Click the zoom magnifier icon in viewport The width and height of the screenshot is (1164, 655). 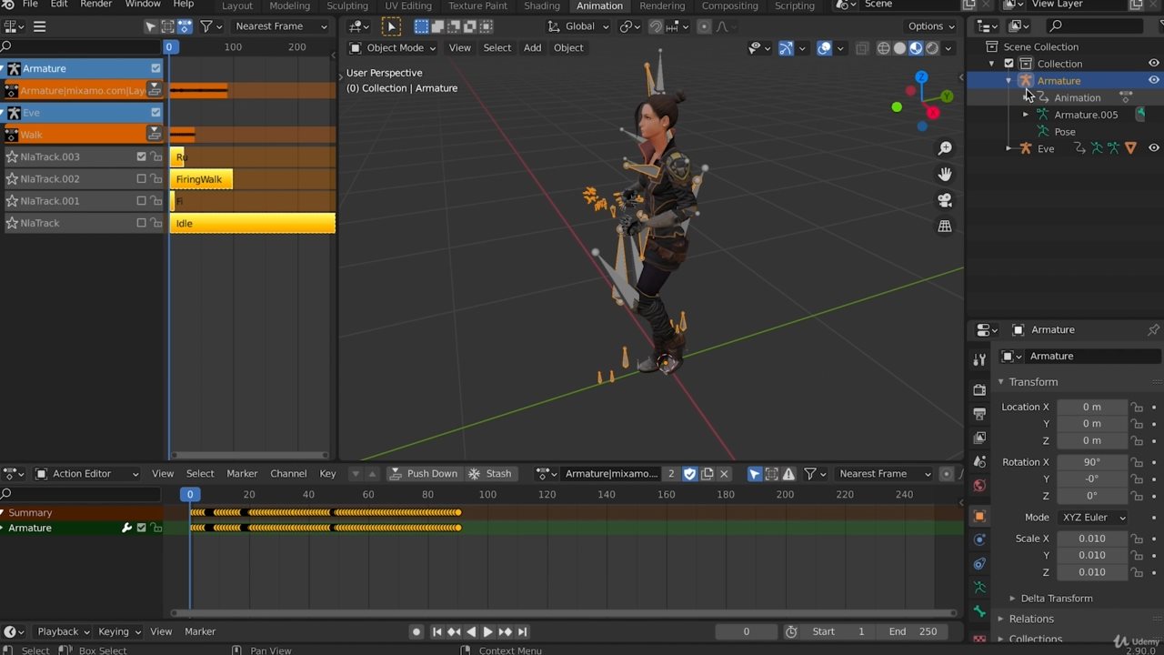click(945, 148)
